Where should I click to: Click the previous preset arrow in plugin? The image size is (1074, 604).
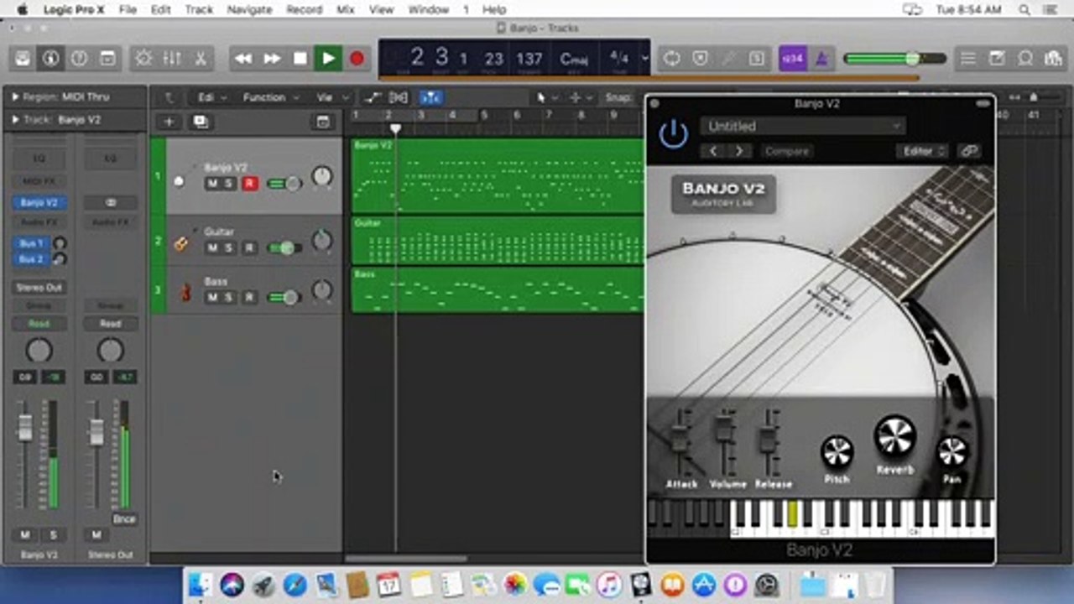[x=714, y=151]
